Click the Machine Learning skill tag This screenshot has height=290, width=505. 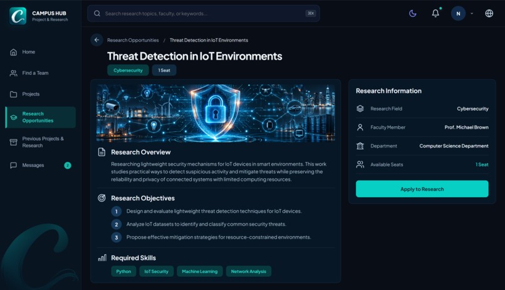(200, 272)
